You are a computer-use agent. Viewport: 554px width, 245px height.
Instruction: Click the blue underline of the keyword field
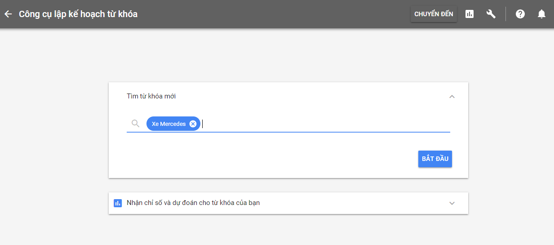(288, 132)
